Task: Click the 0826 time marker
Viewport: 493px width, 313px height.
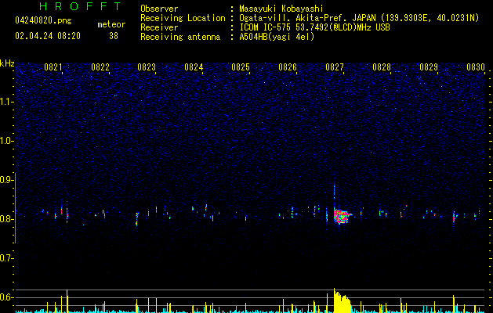Action: tap(288, 67)
